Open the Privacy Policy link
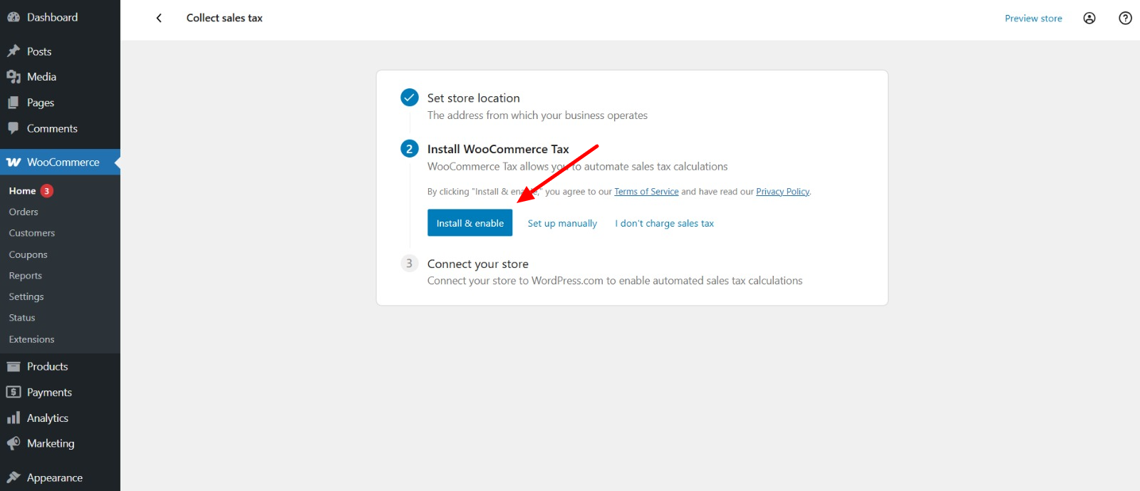1140x491 pixels. tap(782, 192)
